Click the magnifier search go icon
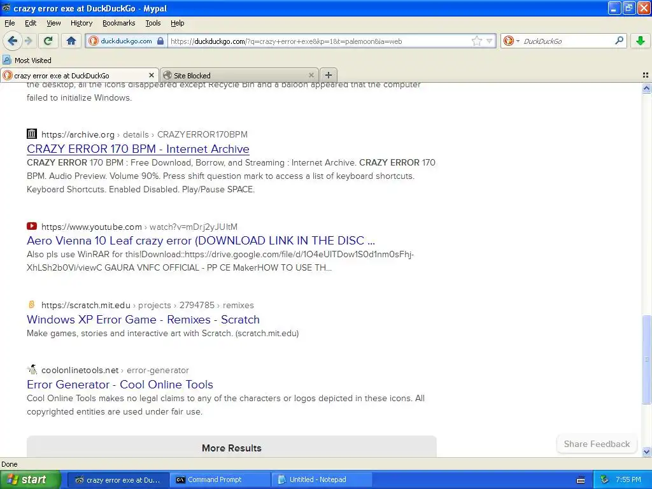Screen dimensions: 652x489 click(x=619, y=41)
